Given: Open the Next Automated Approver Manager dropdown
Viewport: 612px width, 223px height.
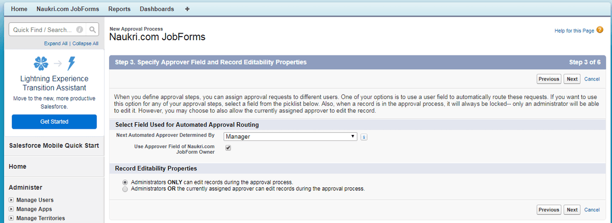Looking at the screenshot, I should pyautogui.click(x=290, y=136).
